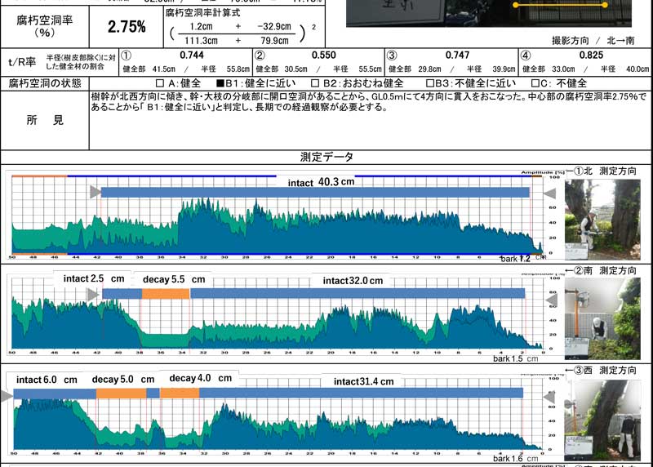The width and height of the screenshot is (653, 467).
Task: Click the gray right arrow on the north chart
Action: tap(549, 193)
